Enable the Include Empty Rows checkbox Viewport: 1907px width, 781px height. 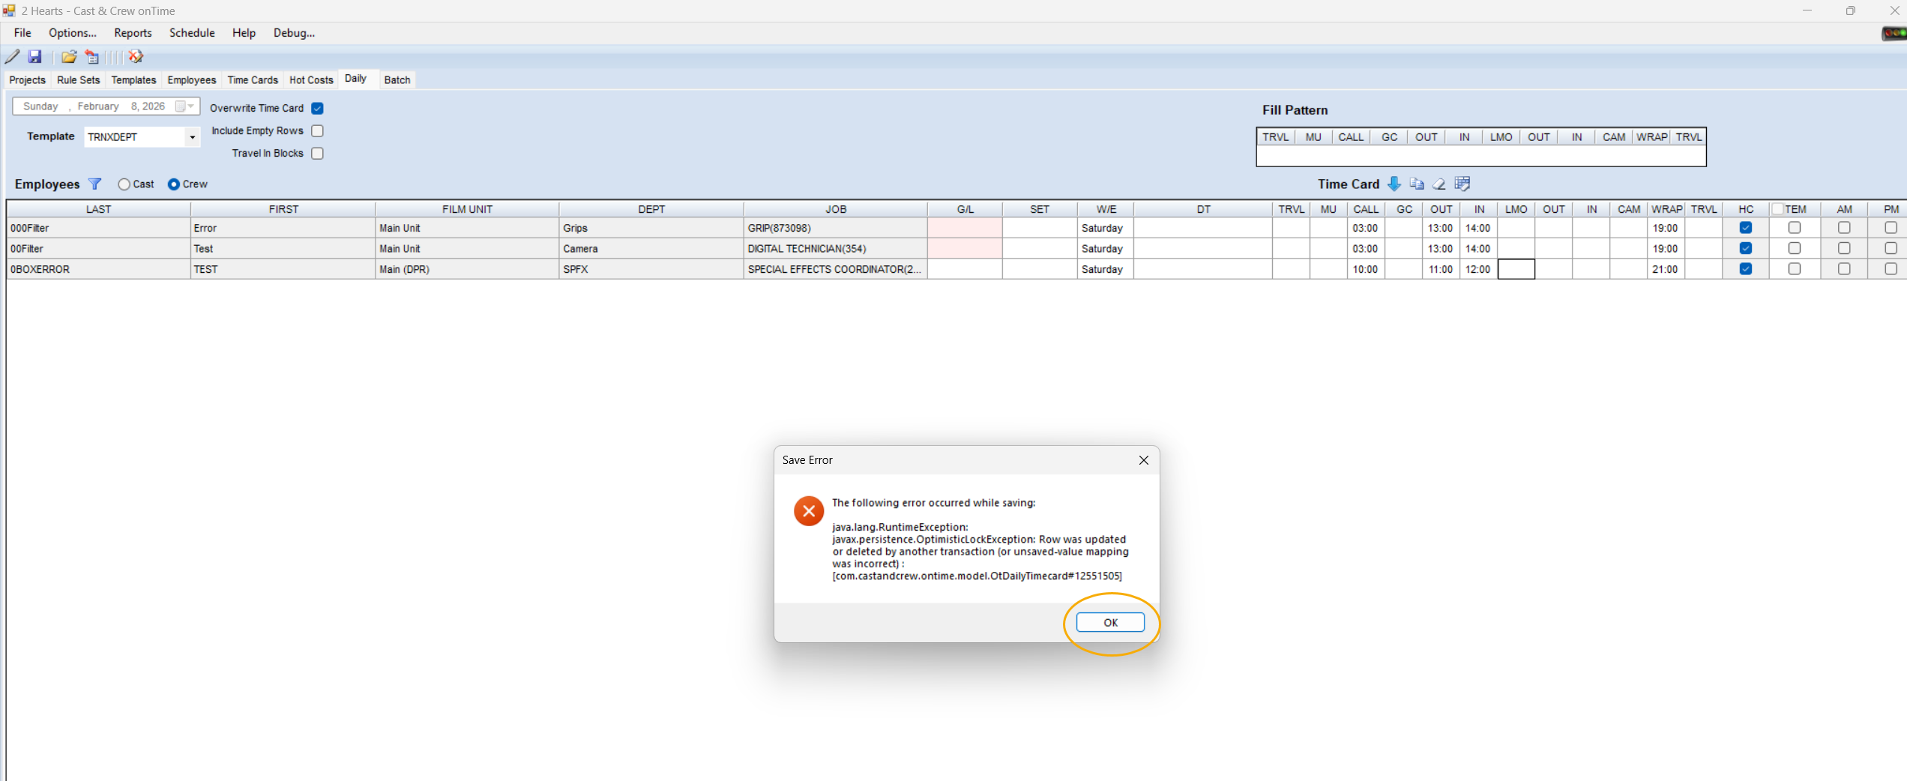(x=317, y=130)
